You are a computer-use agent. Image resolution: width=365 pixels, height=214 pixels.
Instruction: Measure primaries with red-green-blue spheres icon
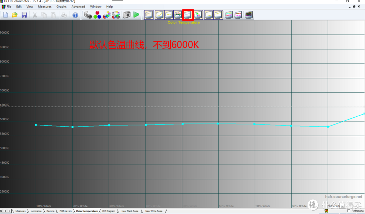click(x=97, y=15)
